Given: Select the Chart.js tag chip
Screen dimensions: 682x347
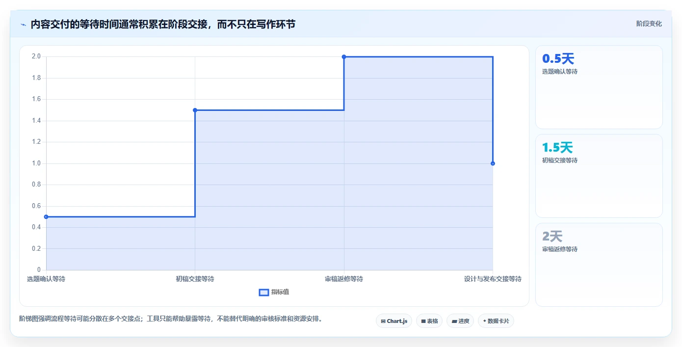Looking at the screenshot, I should pyautogui.click(x=394, y=321).
